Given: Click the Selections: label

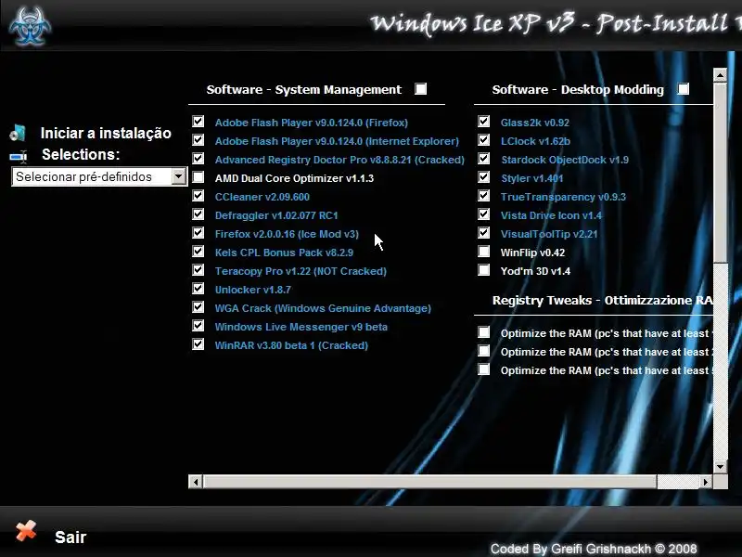Looking at the screenshot, I should [x=81, y=155].
